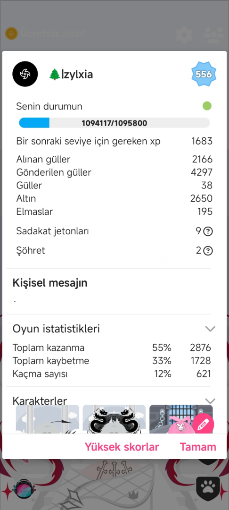
Task: Click the gold coin icon
Action: pos(11,34)
